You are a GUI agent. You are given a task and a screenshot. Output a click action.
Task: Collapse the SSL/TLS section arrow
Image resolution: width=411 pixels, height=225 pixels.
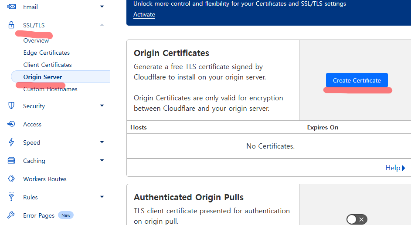(x=102, y=25)
